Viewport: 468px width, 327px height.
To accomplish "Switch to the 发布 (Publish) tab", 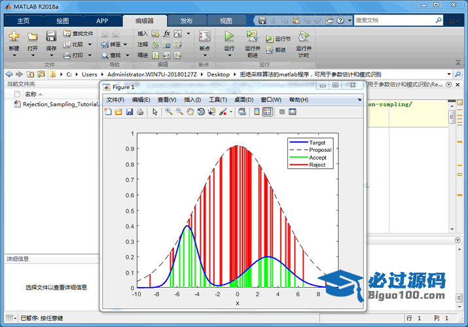I will (x=187, y=21).
